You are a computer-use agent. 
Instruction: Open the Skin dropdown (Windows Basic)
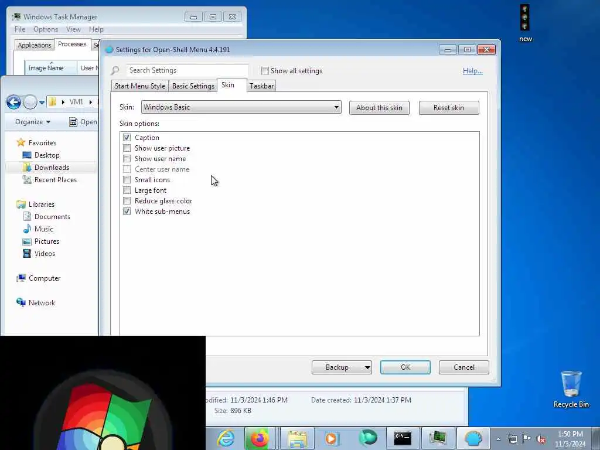click(x=241, y=107)
